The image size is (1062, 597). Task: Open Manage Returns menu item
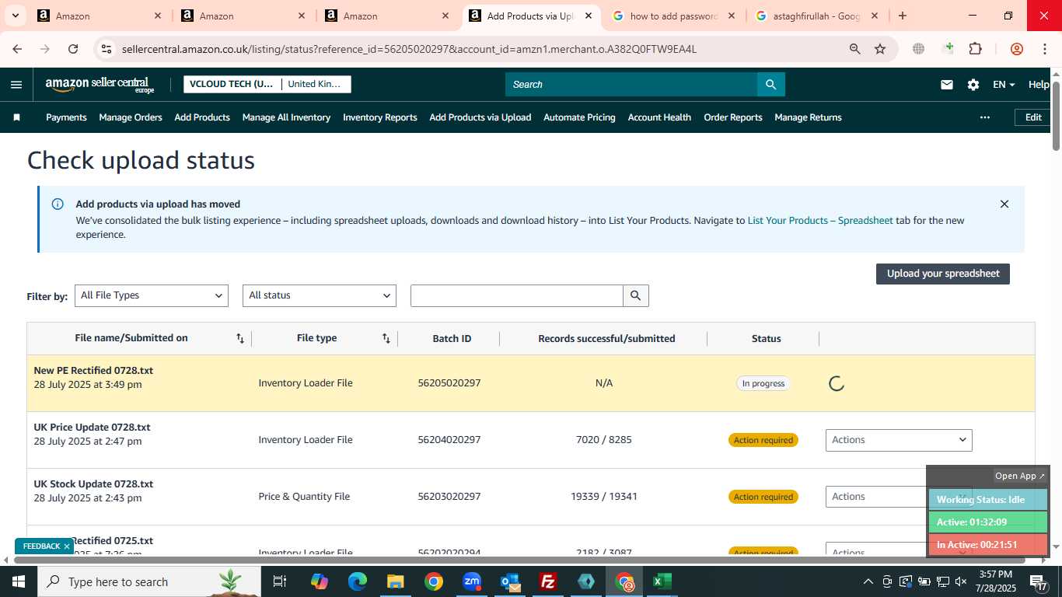coord(808,117)
